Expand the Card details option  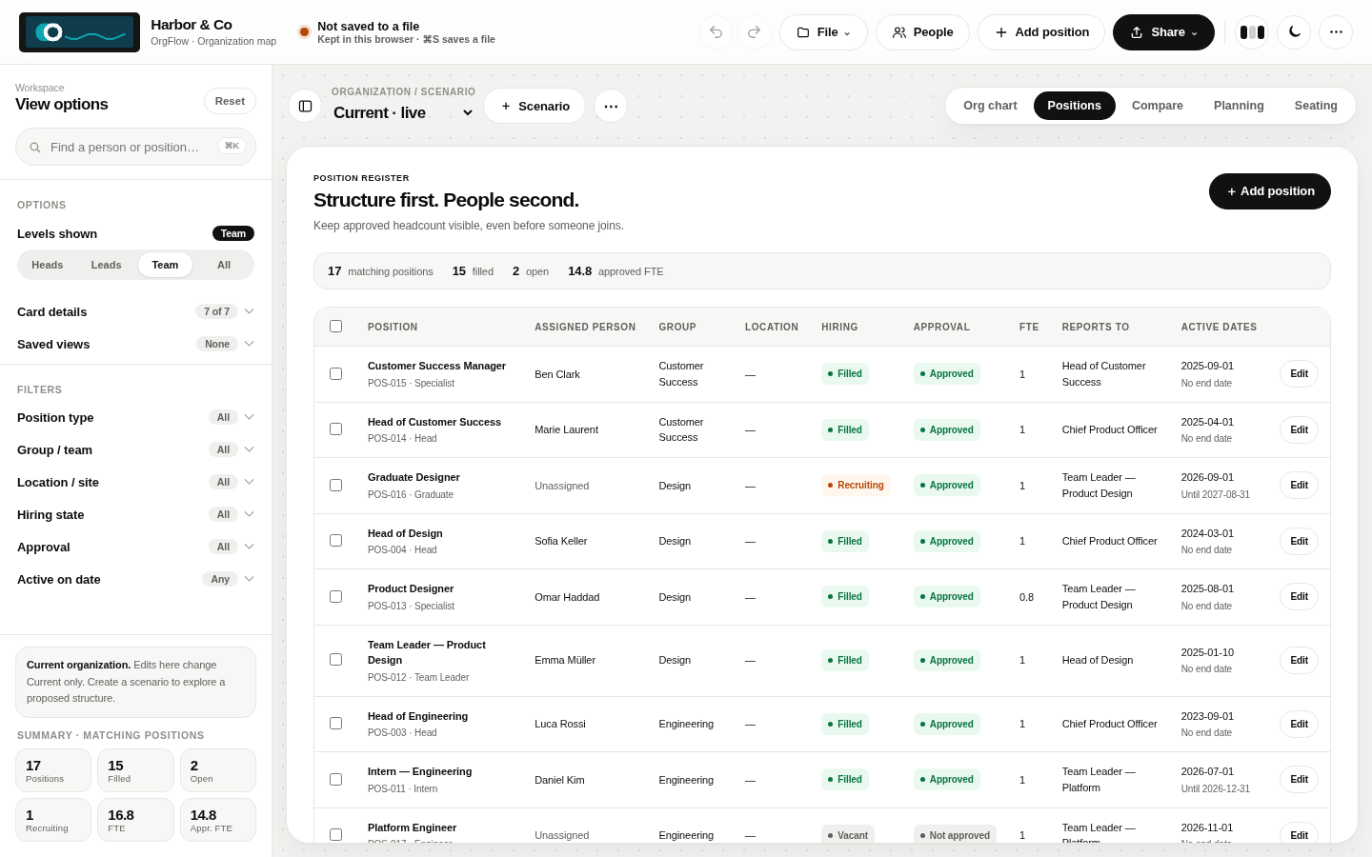pos(135,311)
